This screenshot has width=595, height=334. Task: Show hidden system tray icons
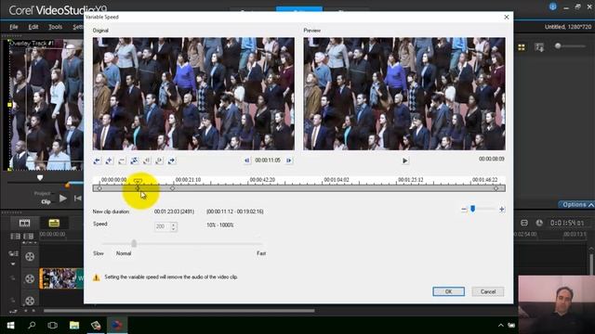(501, 326)
